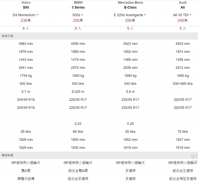The height and width of the screenshot is (182, 198).
Task: Click the 0.26 drag coefficient value
Action: click(130, 124)
